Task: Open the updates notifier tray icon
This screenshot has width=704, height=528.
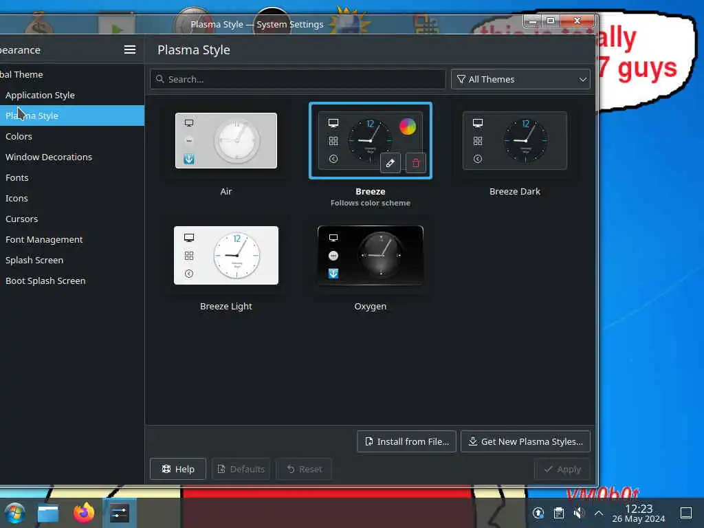Action: [538, 513]
